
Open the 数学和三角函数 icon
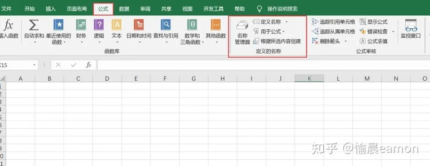(x=192, y=25)
